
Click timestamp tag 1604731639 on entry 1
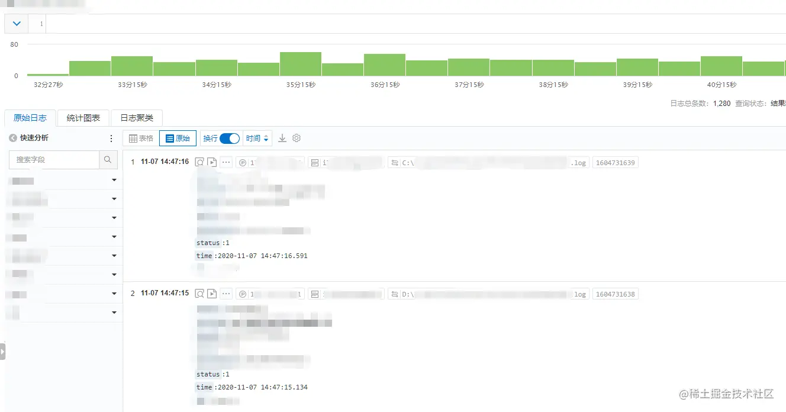coord(615,162)
